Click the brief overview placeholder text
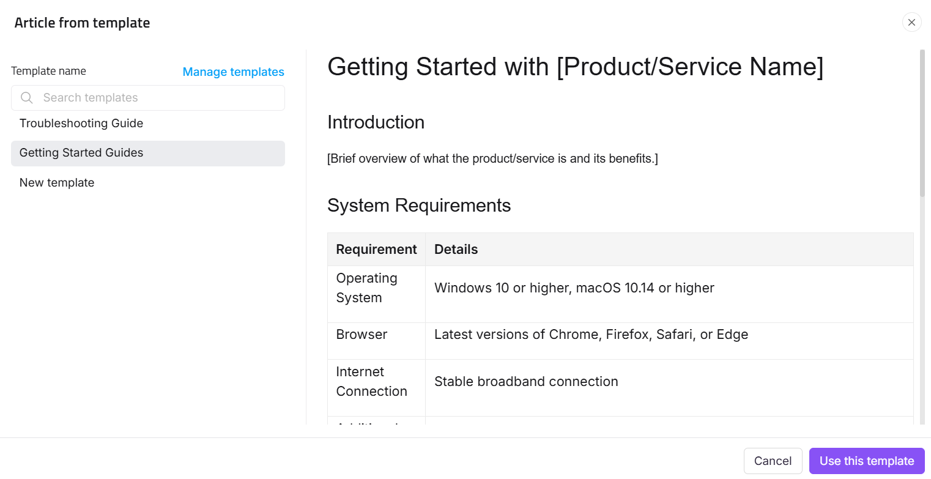 [492, 158]
